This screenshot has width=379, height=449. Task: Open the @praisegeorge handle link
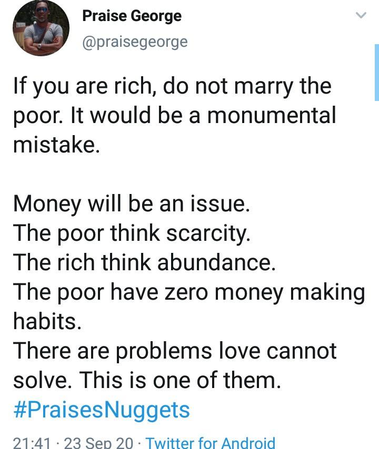135,42
